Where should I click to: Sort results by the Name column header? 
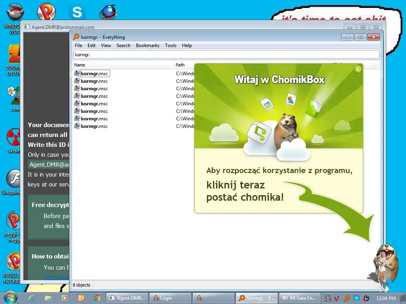tap(123, 65)
